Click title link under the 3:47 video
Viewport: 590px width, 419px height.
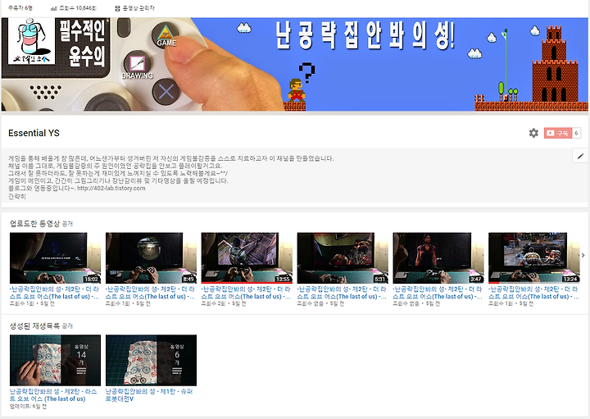pyautogui.click(x=438, y=293)
